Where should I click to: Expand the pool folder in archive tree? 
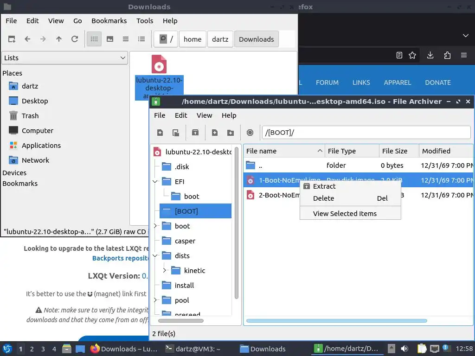(x=155, y=300)
